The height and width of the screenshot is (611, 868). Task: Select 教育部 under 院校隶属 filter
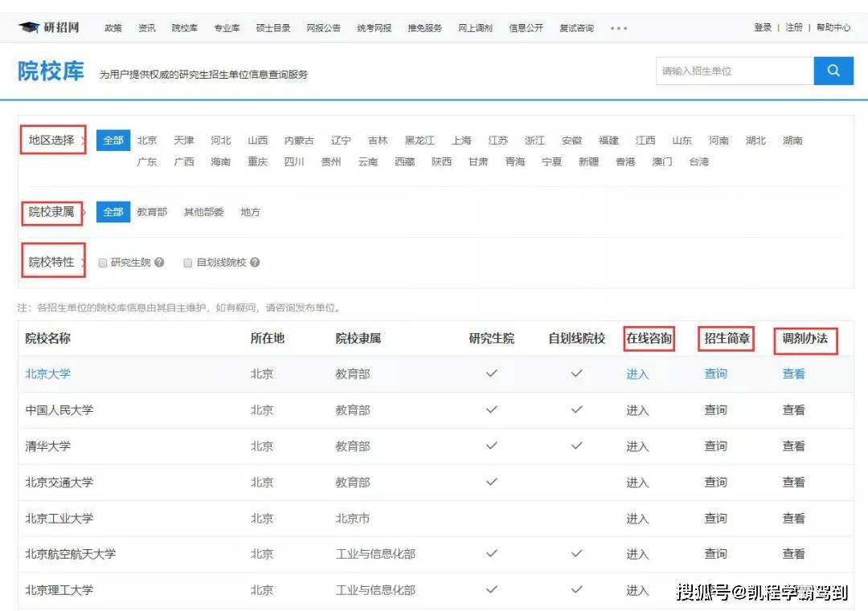[152, 212]
